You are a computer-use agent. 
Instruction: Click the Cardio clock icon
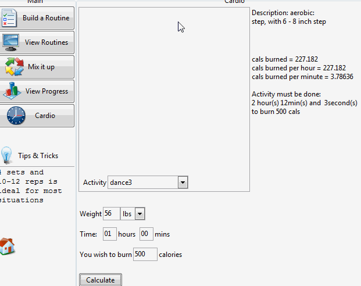click(16, 116)
